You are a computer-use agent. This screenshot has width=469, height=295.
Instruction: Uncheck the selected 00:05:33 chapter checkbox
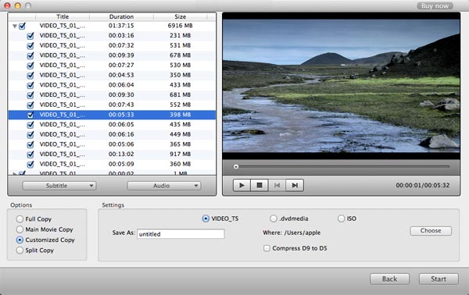pyautogui.click(x=30, y=115)
